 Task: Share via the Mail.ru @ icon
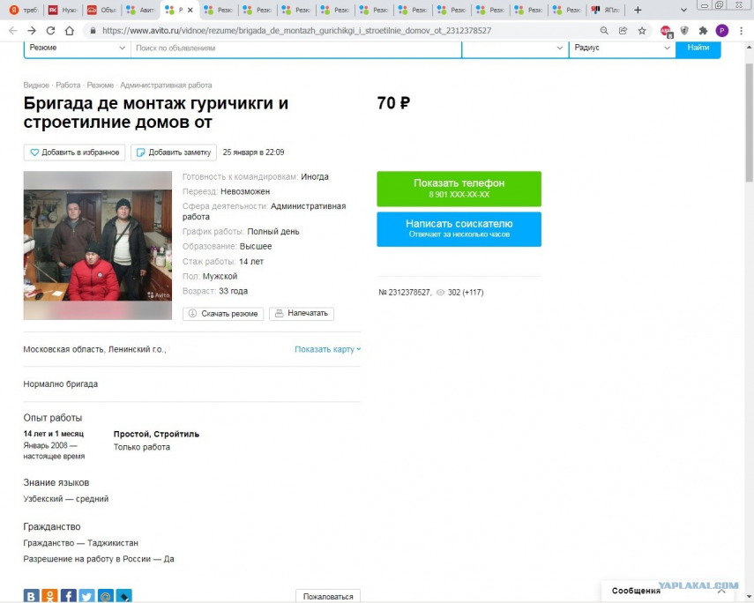104,596
